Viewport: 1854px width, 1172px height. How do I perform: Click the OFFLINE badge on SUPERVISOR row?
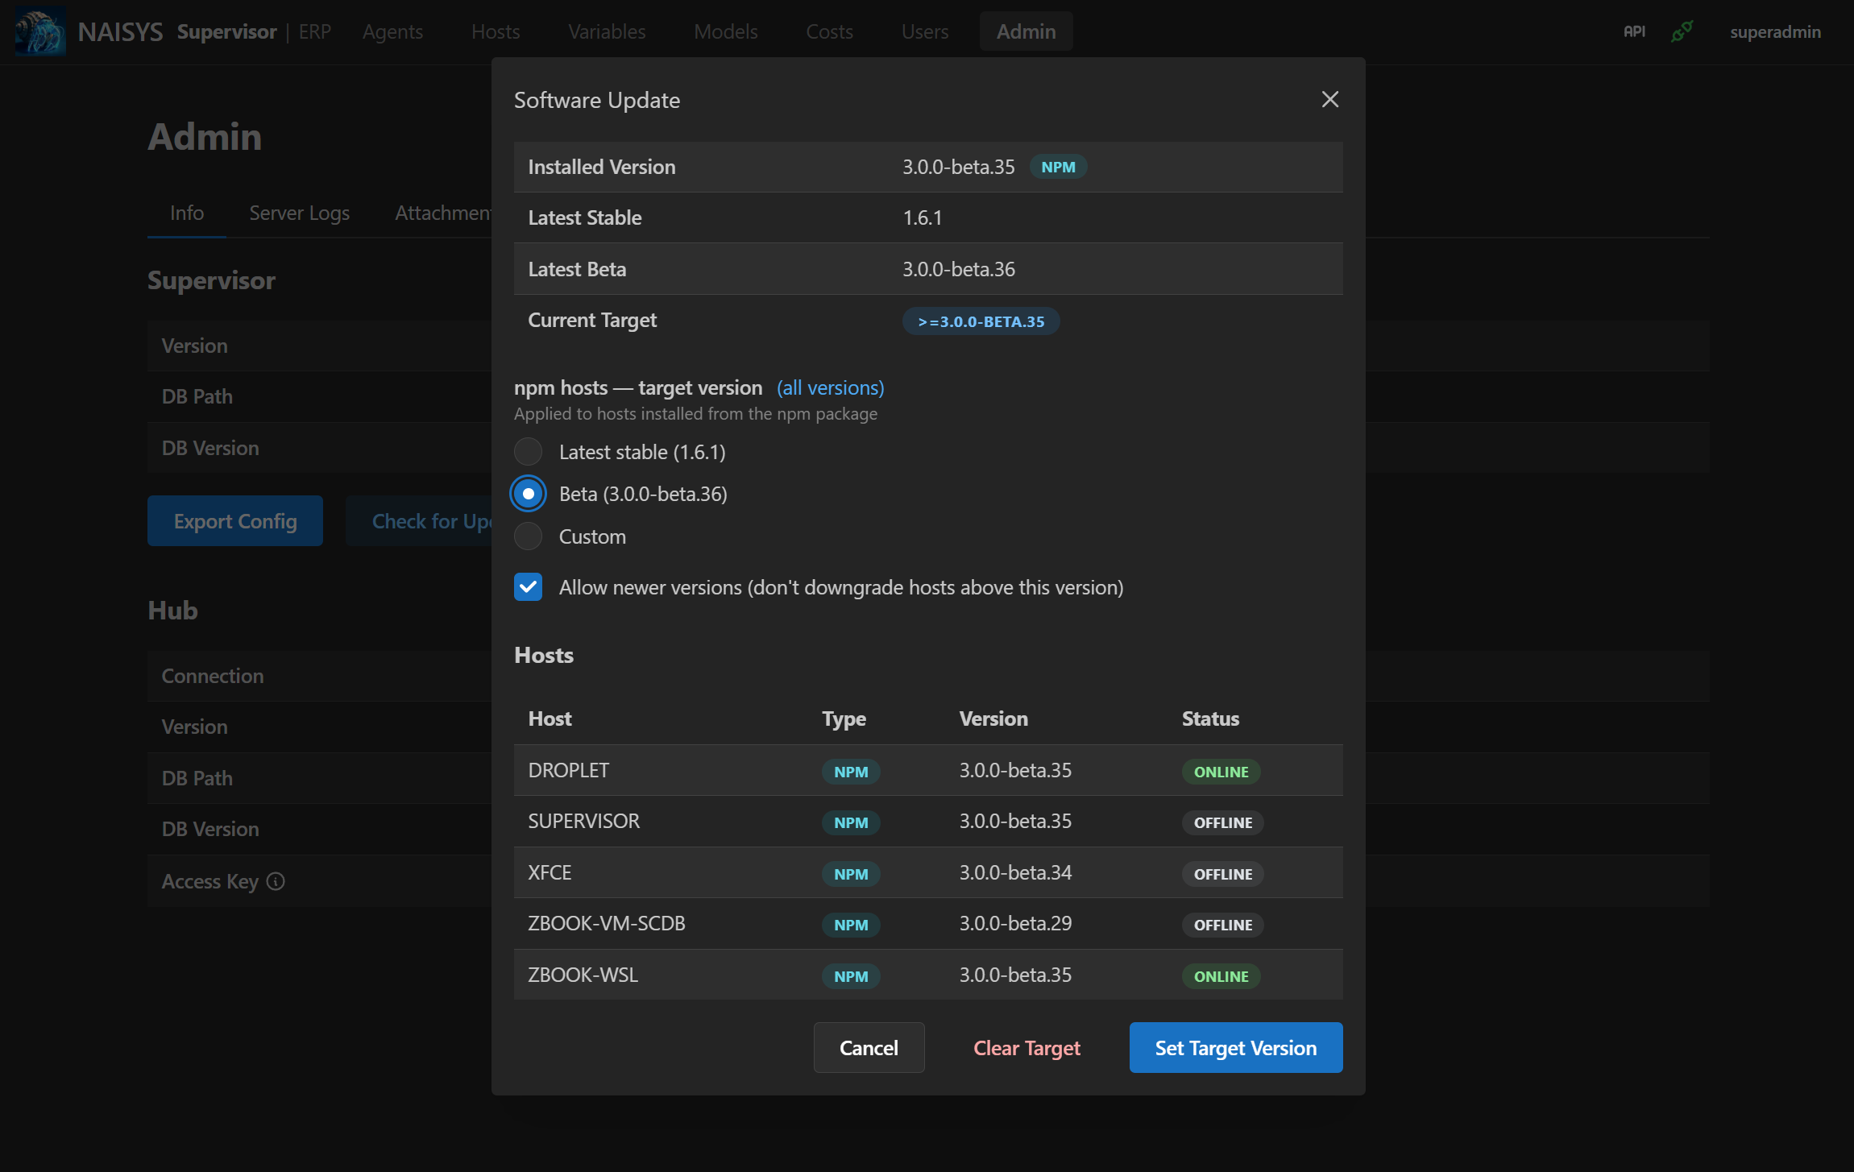point(1222,822)
